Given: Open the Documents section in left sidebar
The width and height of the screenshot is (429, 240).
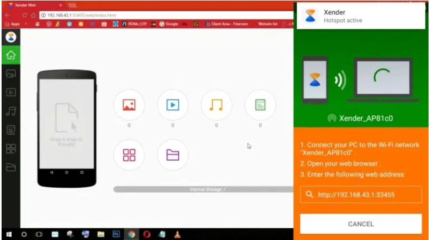Looking at the screenshot, I should tap(10, 130).
